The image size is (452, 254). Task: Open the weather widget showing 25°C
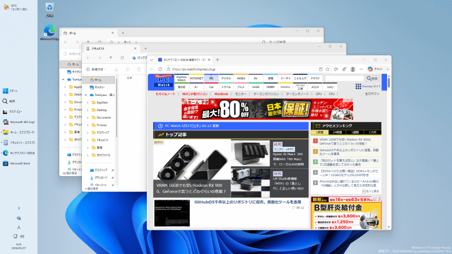[x=15, y=7]
